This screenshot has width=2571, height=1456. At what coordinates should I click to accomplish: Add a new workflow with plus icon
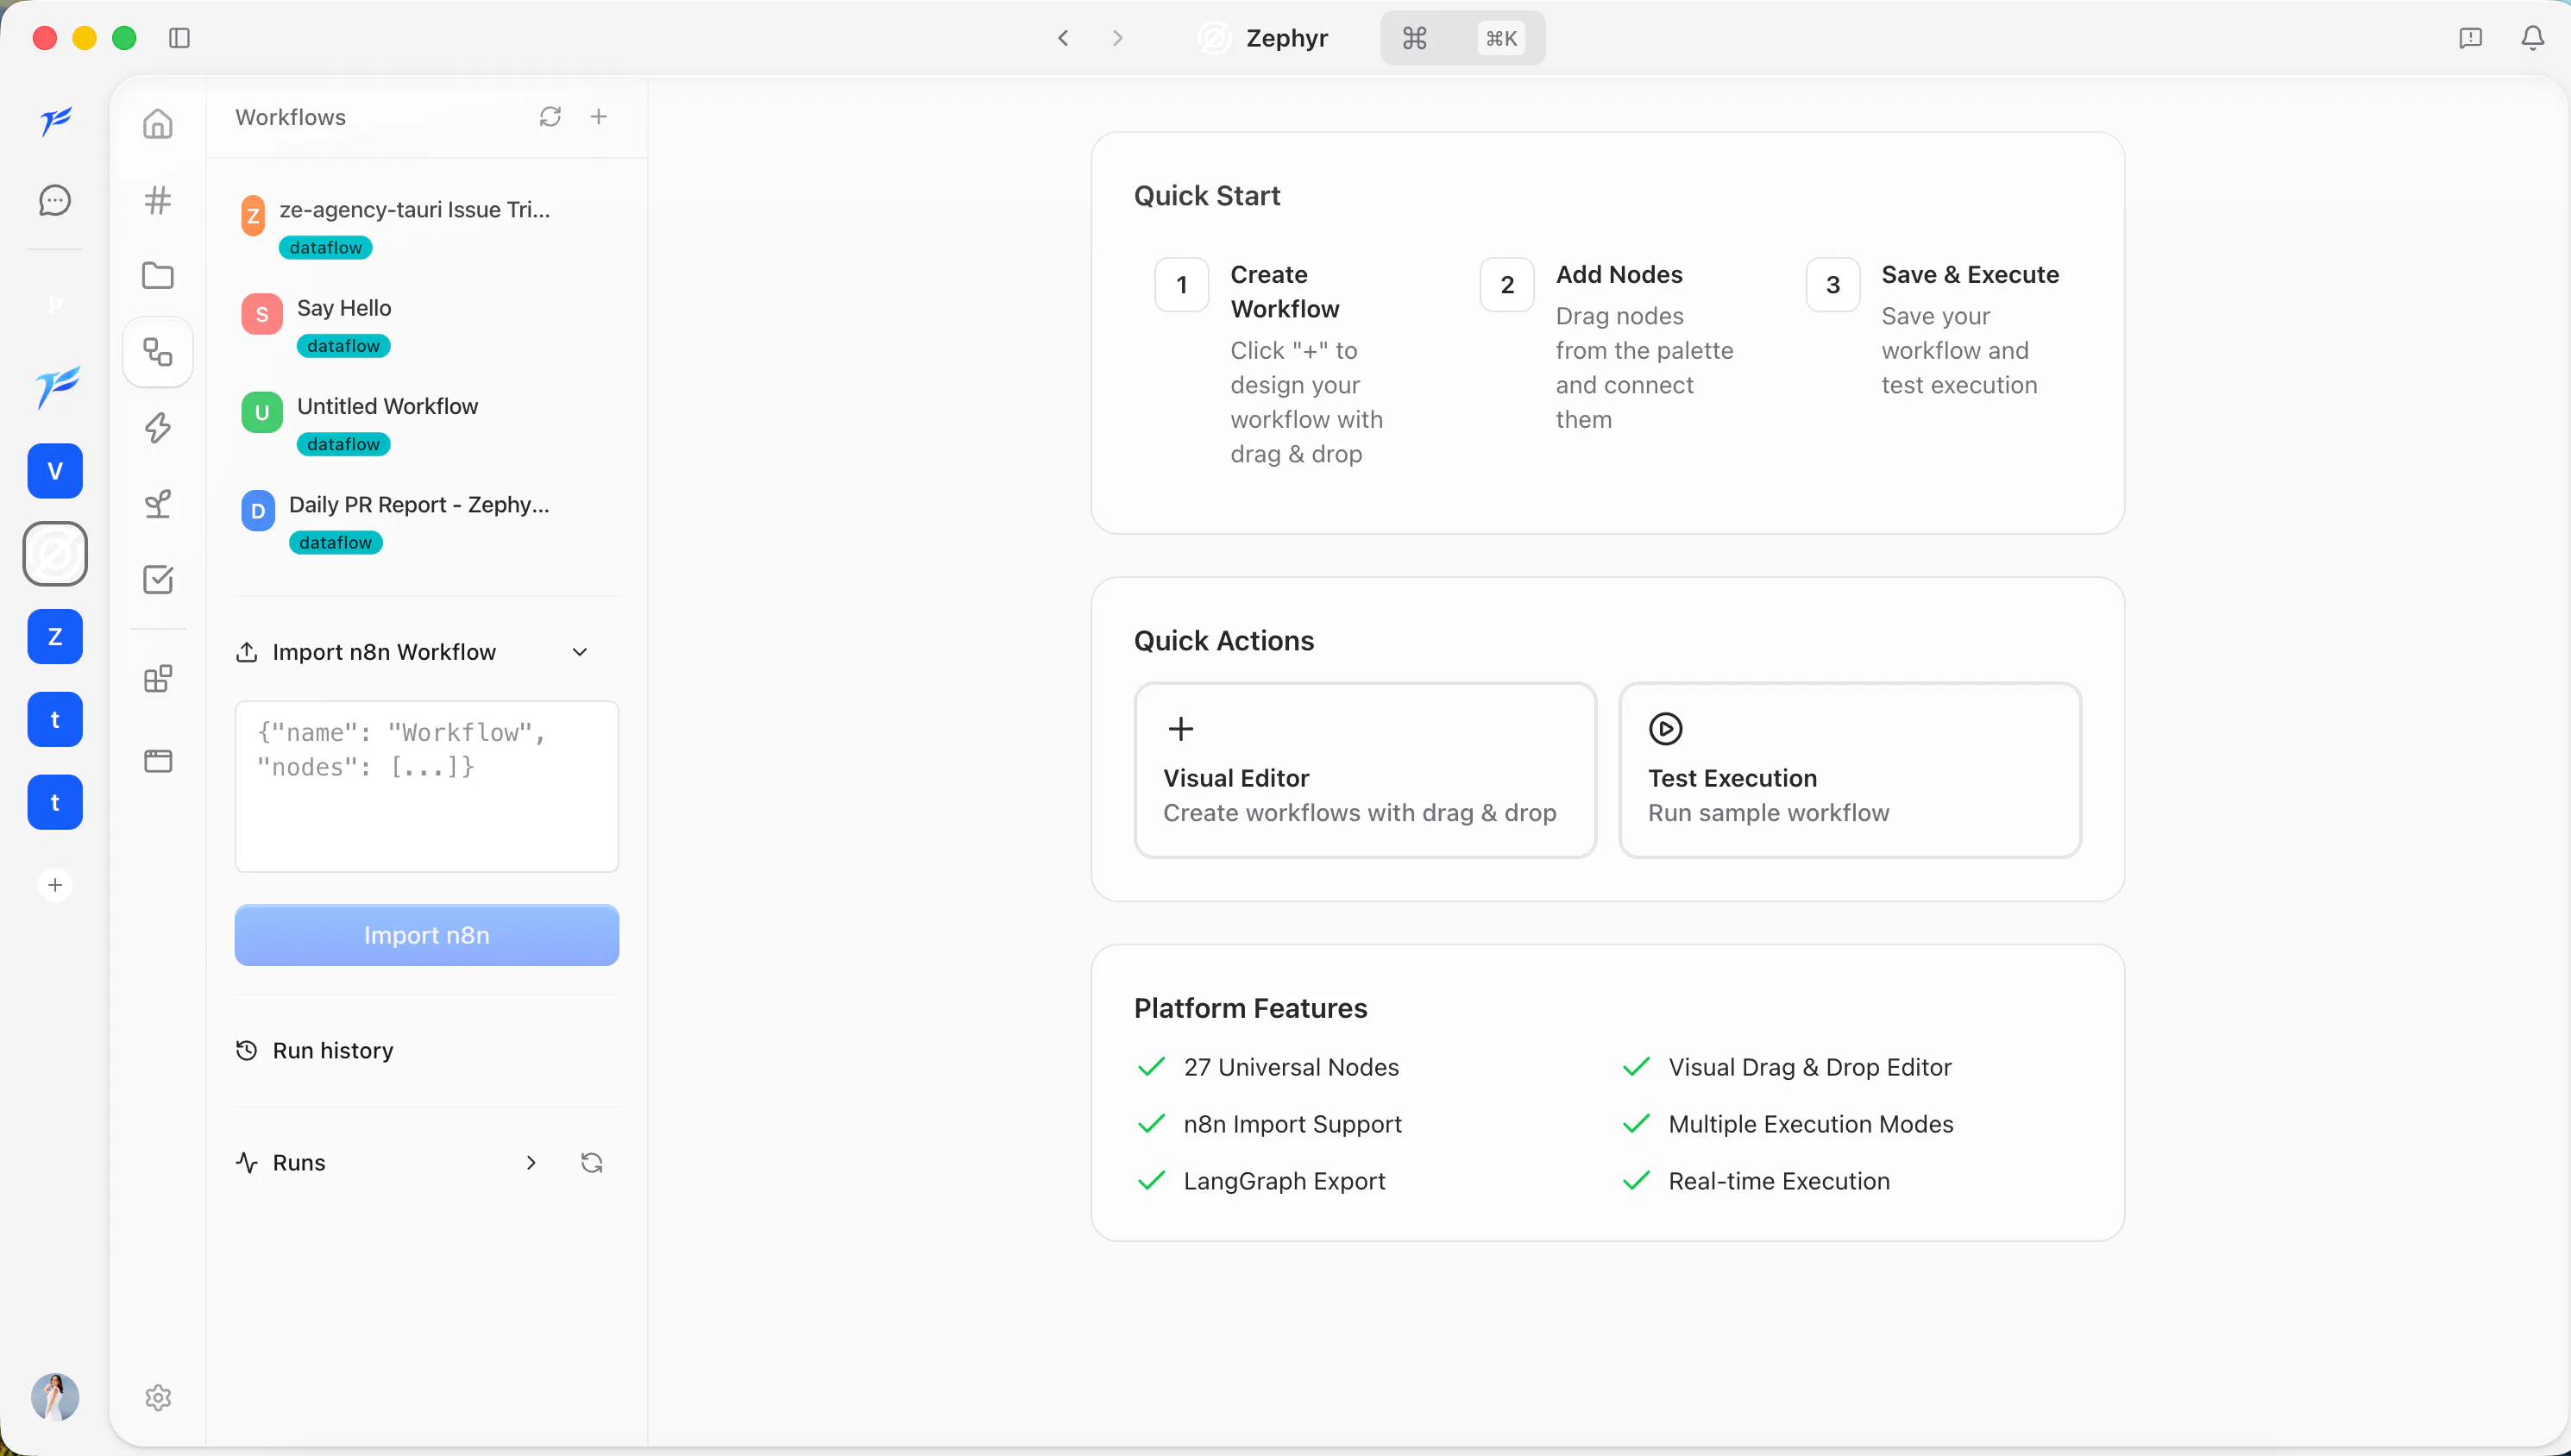[598, 117]
